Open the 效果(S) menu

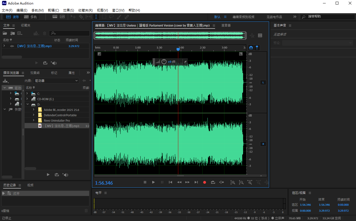(68, 10)
